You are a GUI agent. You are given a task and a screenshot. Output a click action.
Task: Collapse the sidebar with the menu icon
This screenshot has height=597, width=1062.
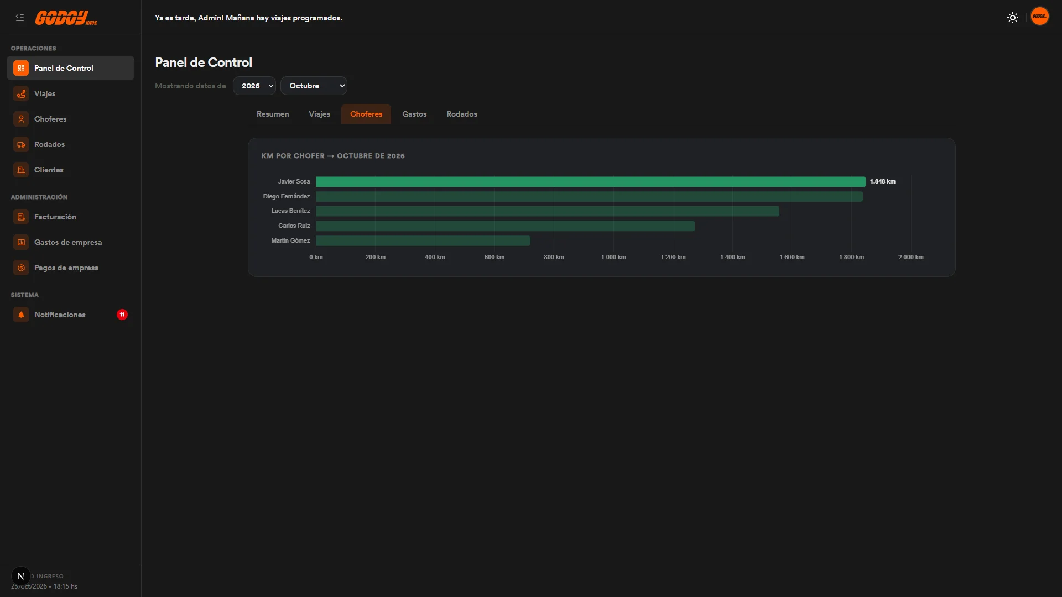[20, 18]
